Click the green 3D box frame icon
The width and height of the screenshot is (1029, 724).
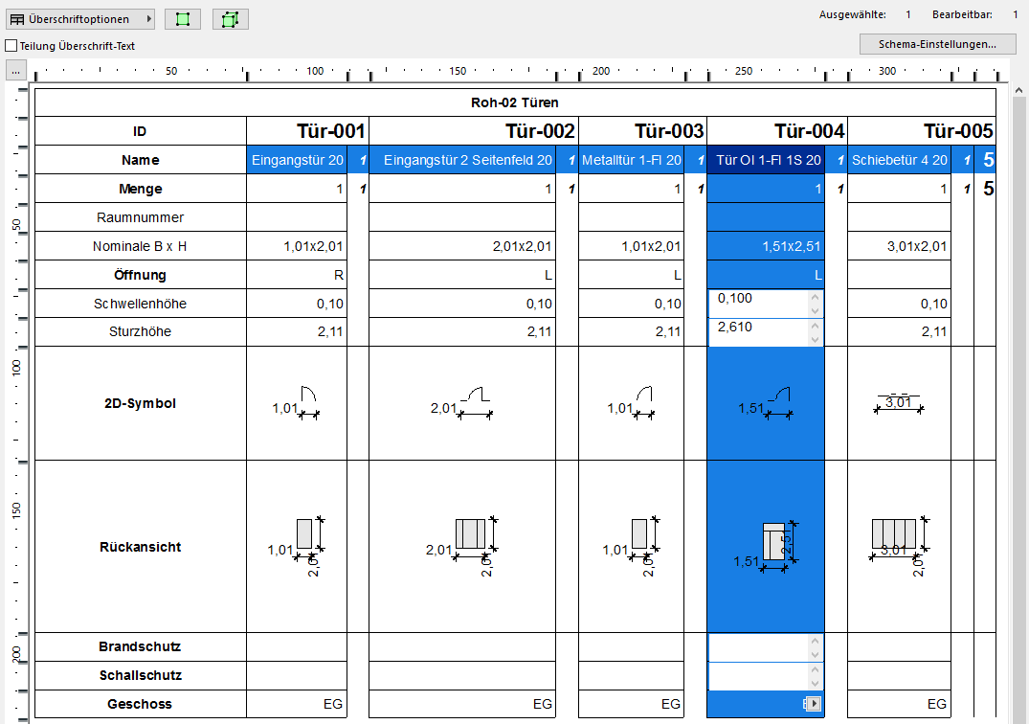coord(231,19)
